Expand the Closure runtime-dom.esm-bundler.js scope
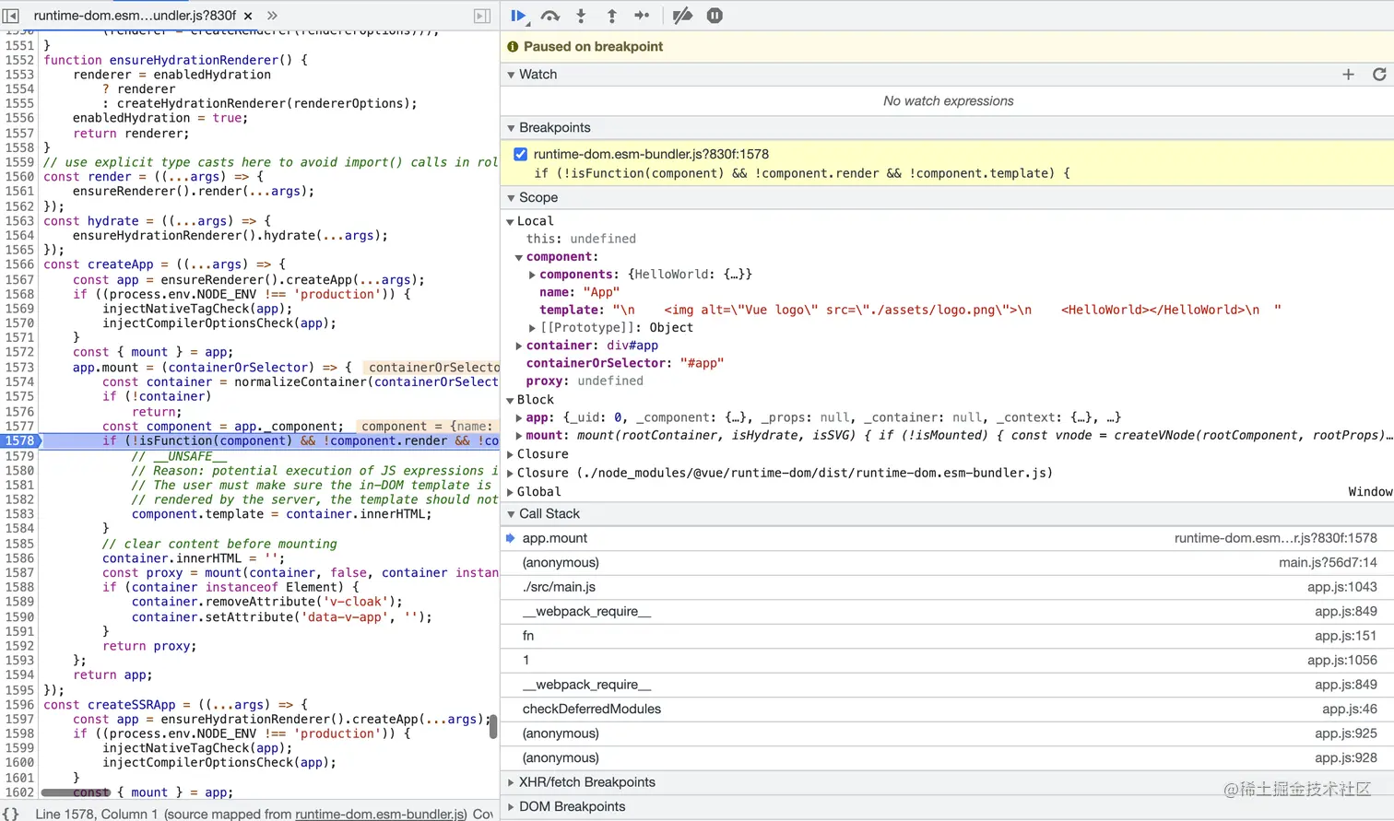 (510, 474)
